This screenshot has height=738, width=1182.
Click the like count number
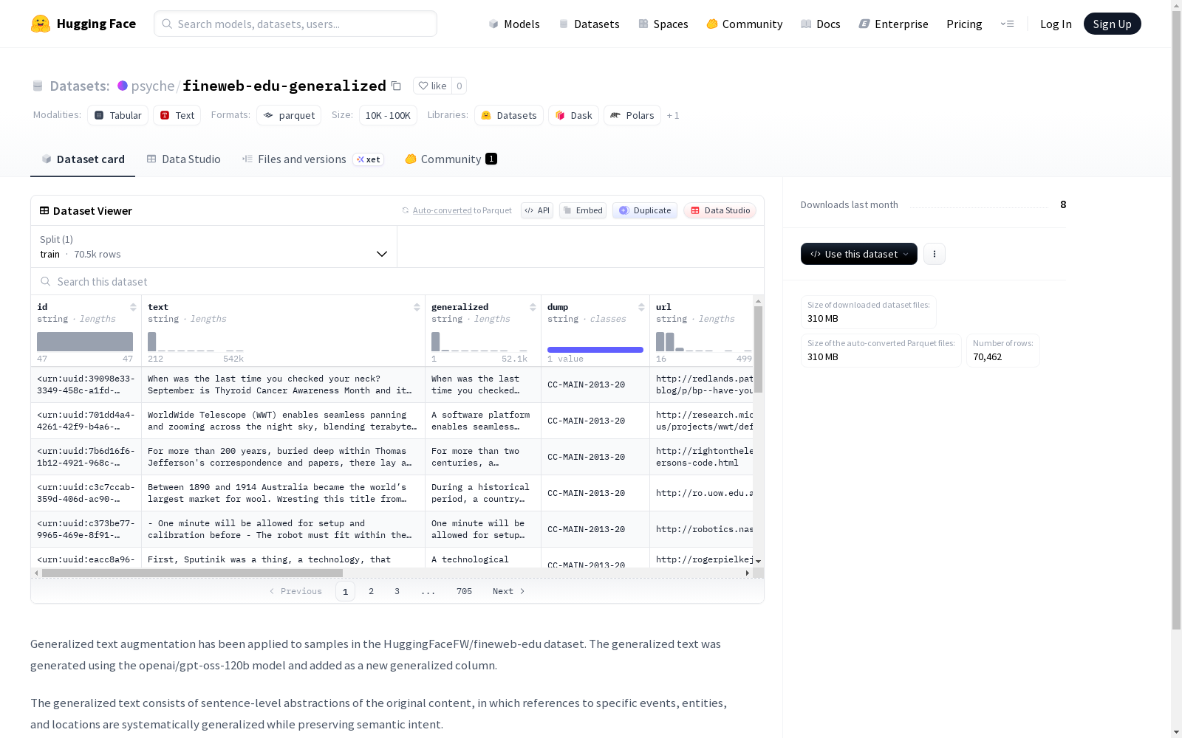pos(459,86)
